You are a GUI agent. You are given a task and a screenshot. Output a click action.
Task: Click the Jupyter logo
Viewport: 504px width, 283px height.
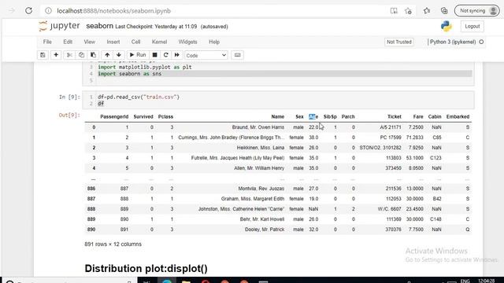(x=59, y=26)
